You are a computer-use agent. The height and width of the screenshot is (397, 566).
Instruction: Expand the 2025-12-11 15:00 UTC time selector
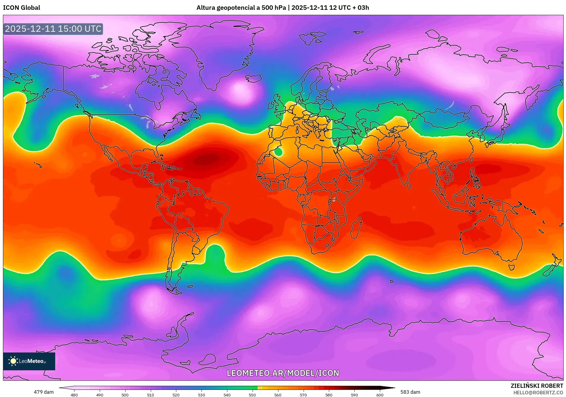click(x=53, y=29)
